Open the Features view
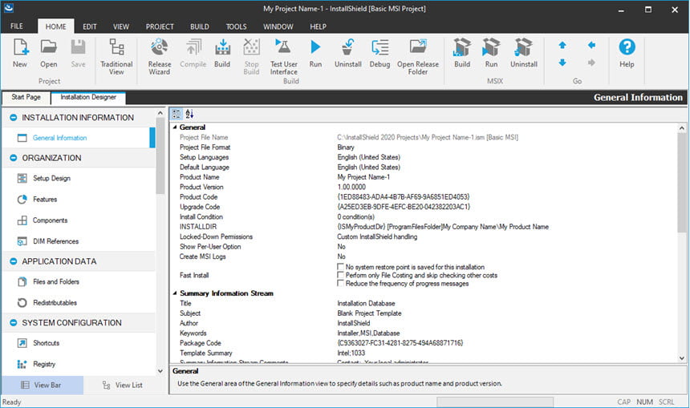The width and height of the screenshot is (690, 408). pyautogui.click(x=45, y=199)
